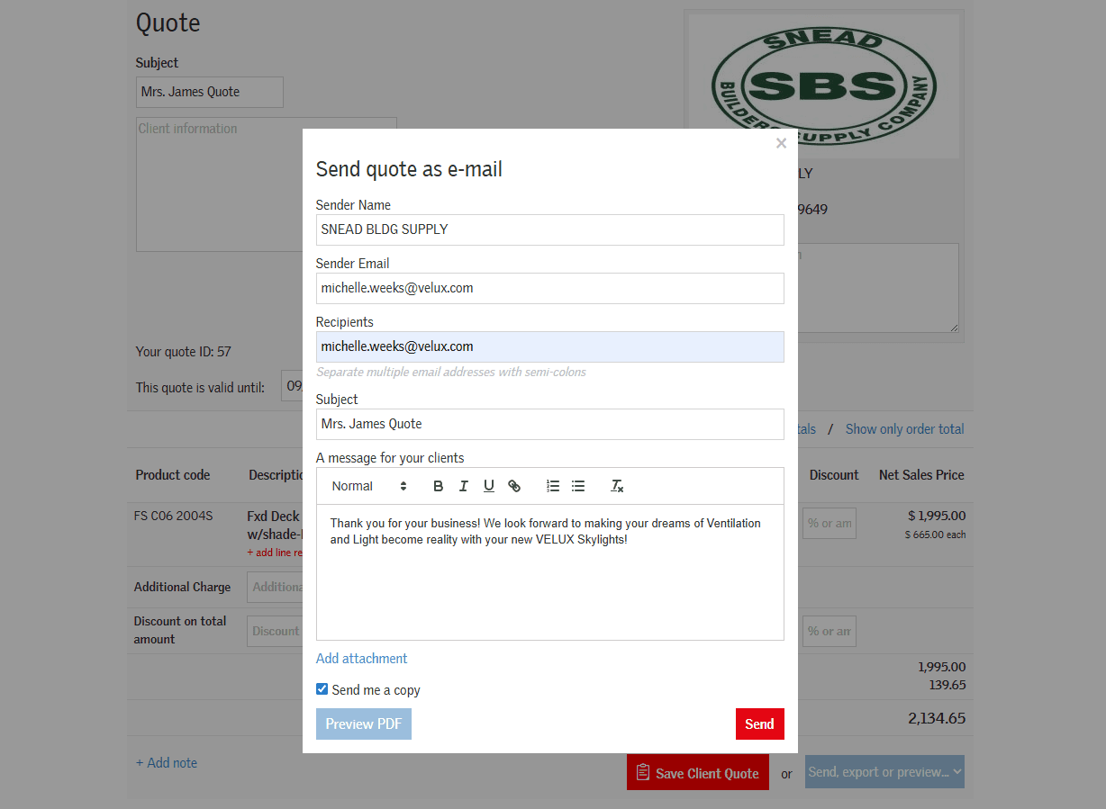Screen dimensions: 1106x809
Task: Click the $ 1,995.00 price value
Action: [937, 516]
